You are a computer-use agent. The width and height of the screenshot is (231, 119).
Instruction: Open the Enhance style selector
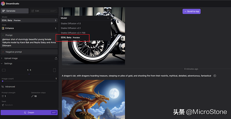pyautogui.click(x=29, y=28)
